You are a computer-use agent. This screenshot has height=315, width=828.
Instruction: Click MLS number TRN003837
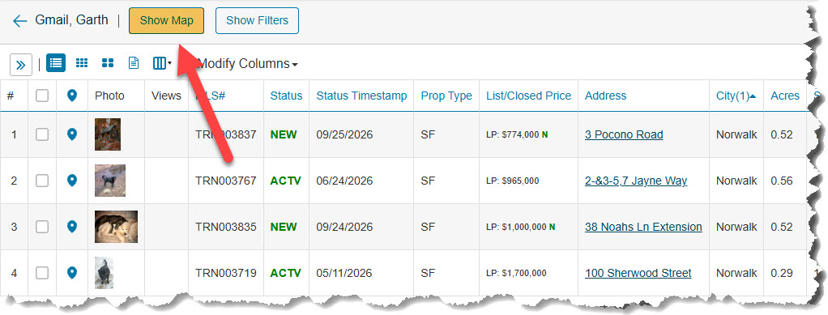[x=226, y=134]
